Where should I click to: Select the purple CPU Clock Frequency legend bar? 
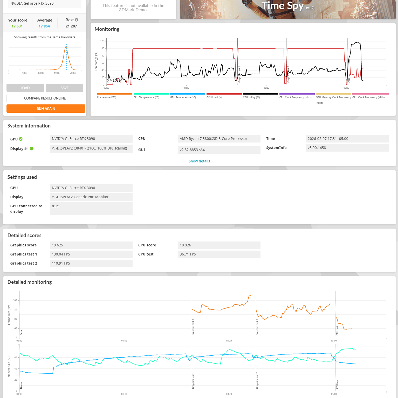pyautogui.click(x=297, y=94)
